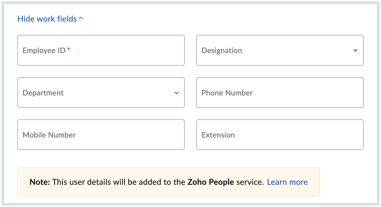The width and height of the screenshot is (381, 207).
Task: Select the Designation placeholder text
Action: [x=222, y=50]
